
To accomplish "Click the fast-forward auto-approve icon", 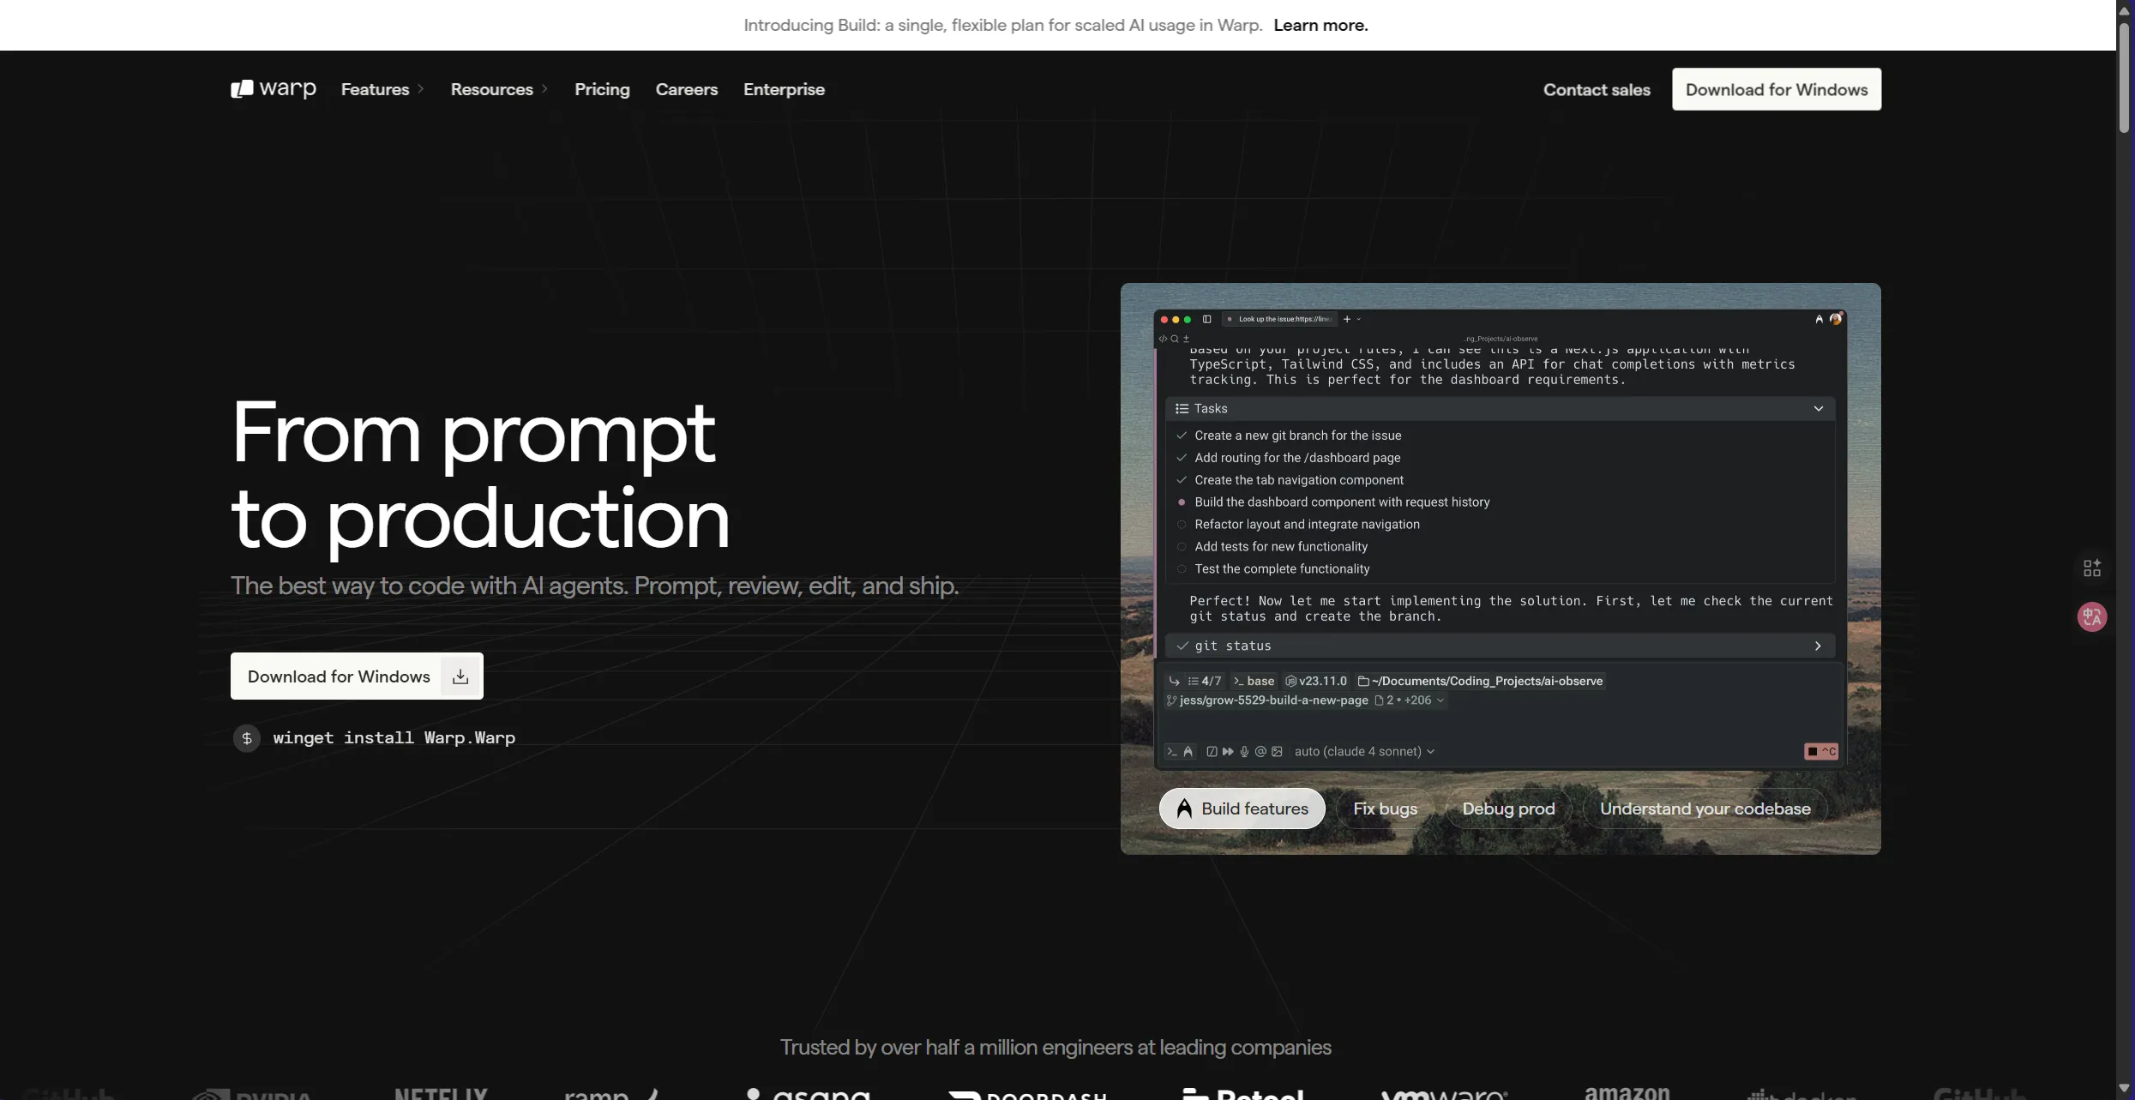I will (1228, 752).
